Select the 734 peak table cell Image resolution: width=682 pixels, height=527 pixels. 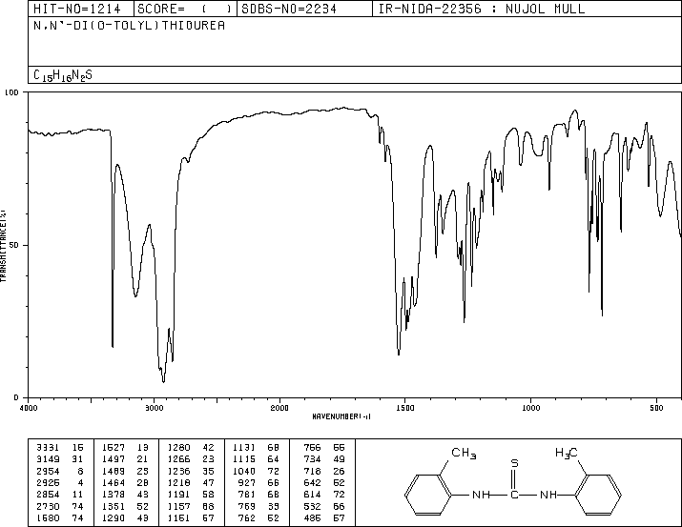tap(312, 459)
